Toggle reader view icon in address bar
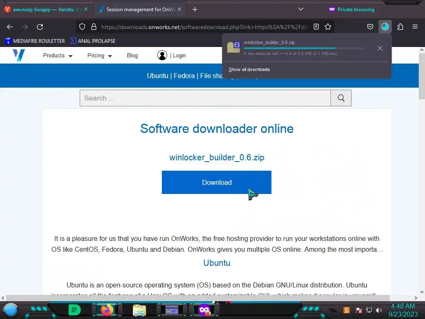Screen dimensions: 425x319 point(316,27)
